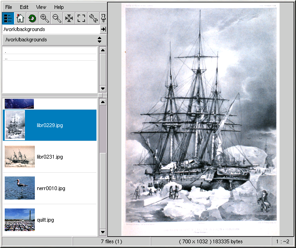Open preferences with the wrench icon
The image size is (296, 248).
(93, 18)
